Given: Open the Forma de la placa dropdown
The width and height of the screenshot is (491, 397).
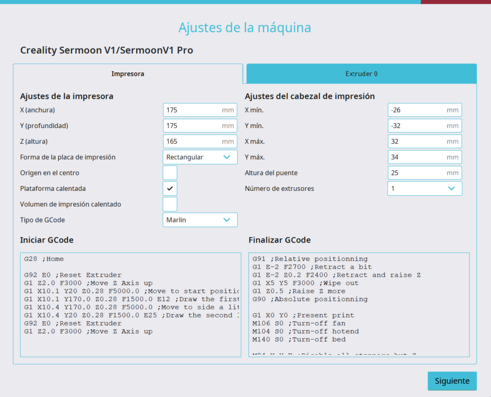Looking at the screenshot, I should pyautogui.click(x=200, y=157).
